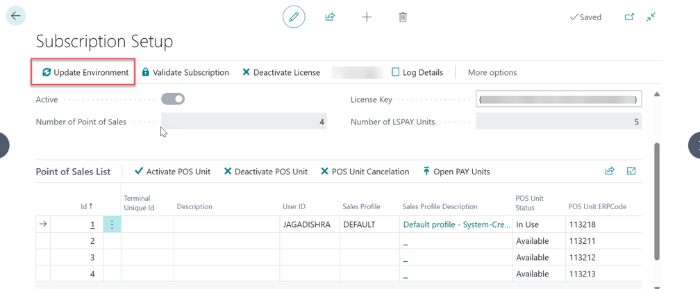Open the Point of Sales List heading
The height and width of the screenshot is (289, 700).
(73, 172)
